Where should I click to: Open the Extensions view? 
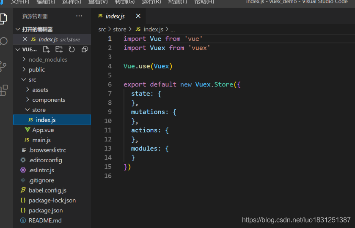[x=3, y=90]
